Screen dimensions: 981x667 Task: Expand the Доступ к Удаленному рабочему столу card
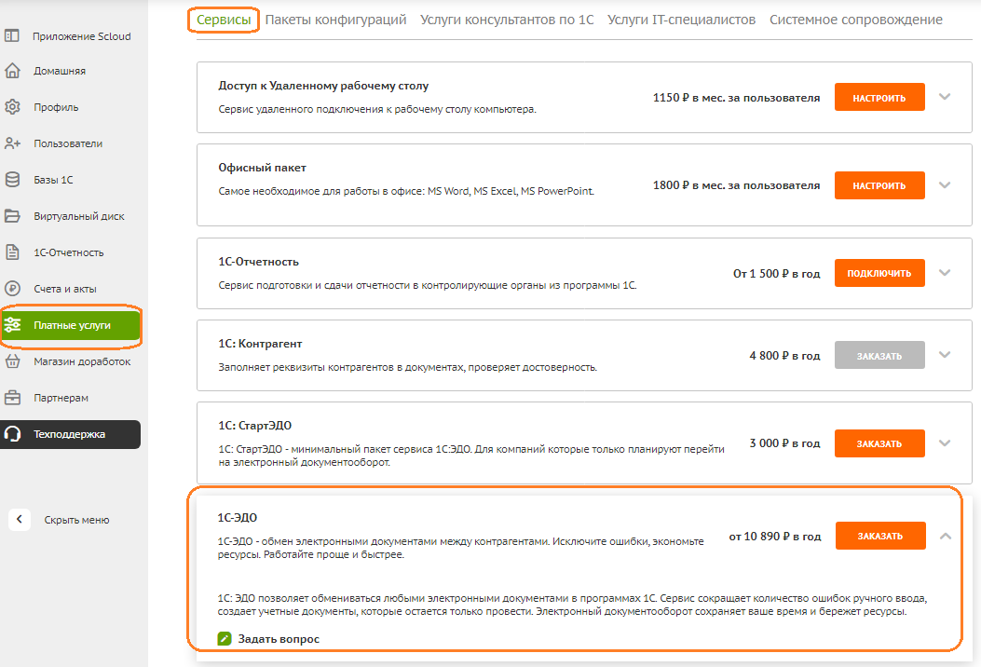(945, 97)
